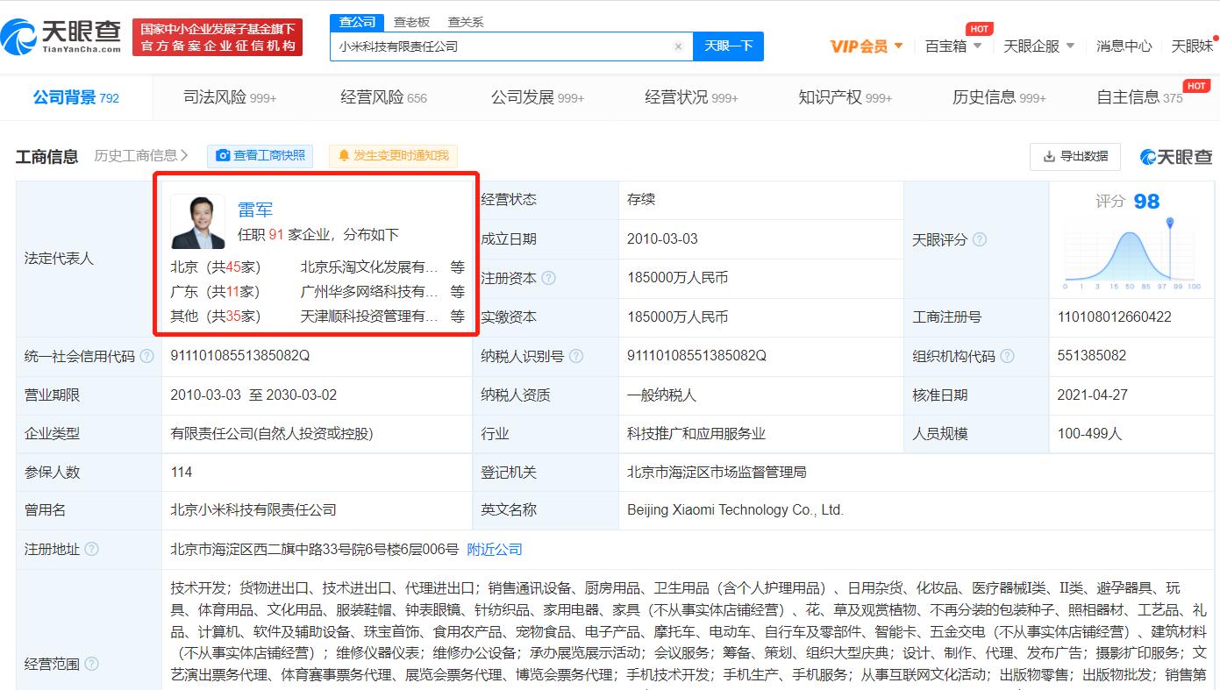Expand the 百宝箱 dropdown
The image size is (1220, 690).
(953, 46)
